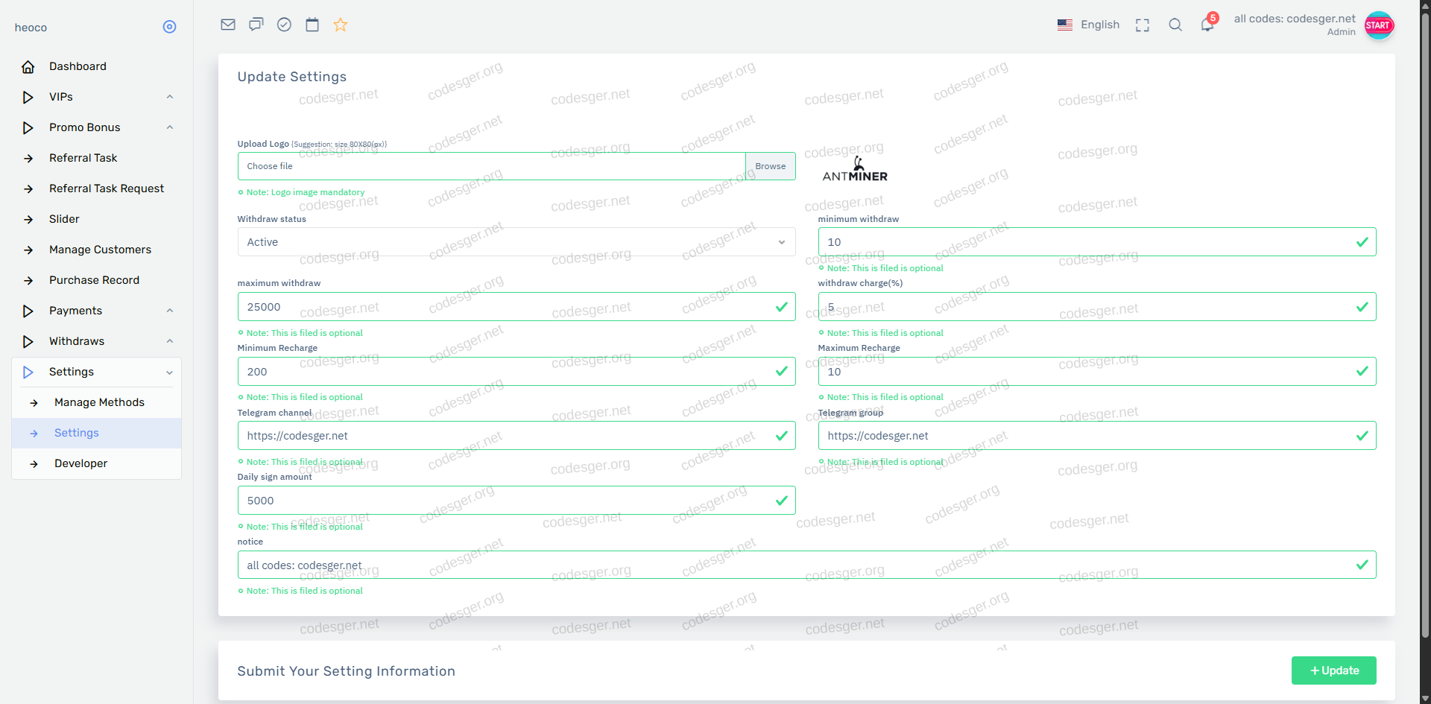The height and width of the screenshot is (704, 1431).
Task: Collapse the Settings sidebar section
Action: point(97,372)
